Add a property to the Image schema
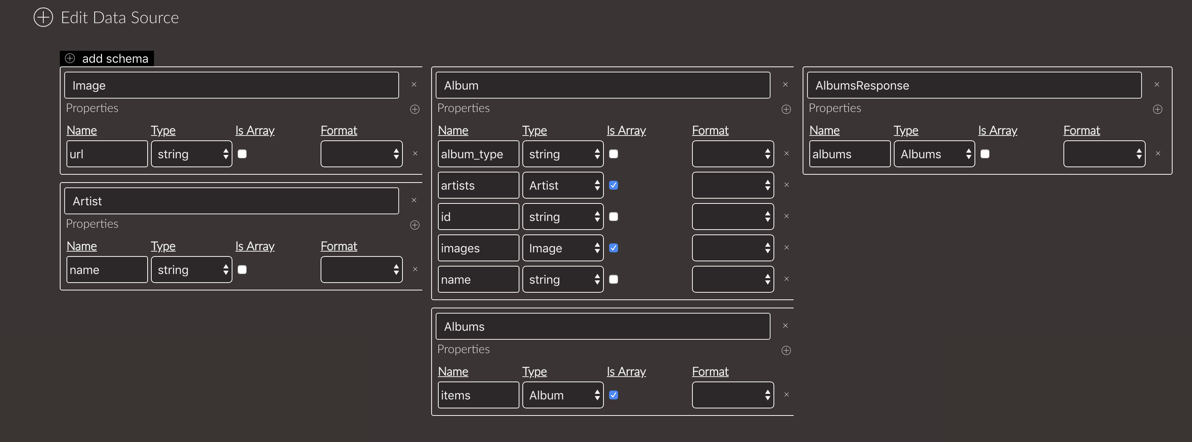 415,109
